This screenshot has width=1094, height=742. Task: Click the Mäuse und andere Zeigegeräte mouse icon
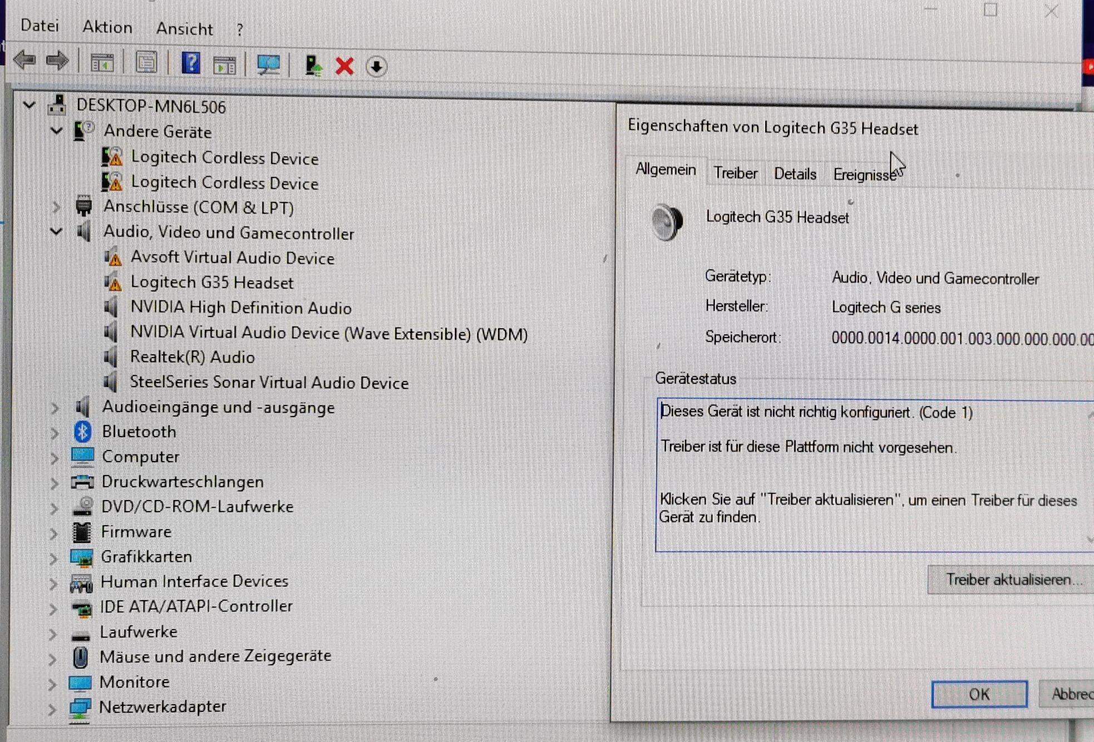point(81,657)
